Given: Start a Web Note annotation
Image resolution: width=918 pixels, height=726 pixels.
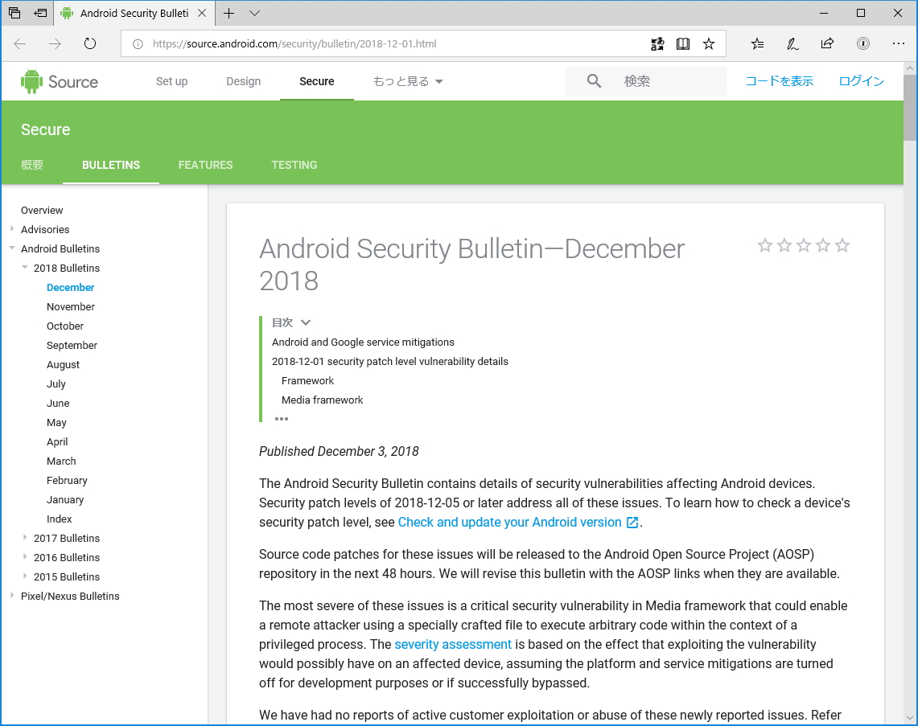Looking at the screenshot, I should coord(792,43).
